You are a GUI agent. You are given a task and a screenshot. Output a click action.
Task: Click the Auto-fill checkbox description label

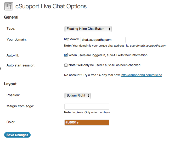[x=108, y=55]
